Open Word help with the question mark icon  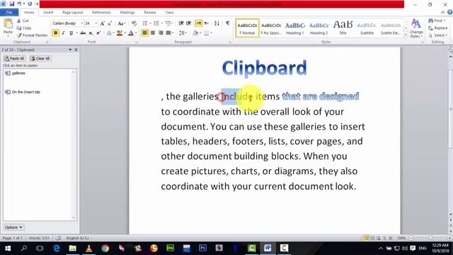[450, 12]
